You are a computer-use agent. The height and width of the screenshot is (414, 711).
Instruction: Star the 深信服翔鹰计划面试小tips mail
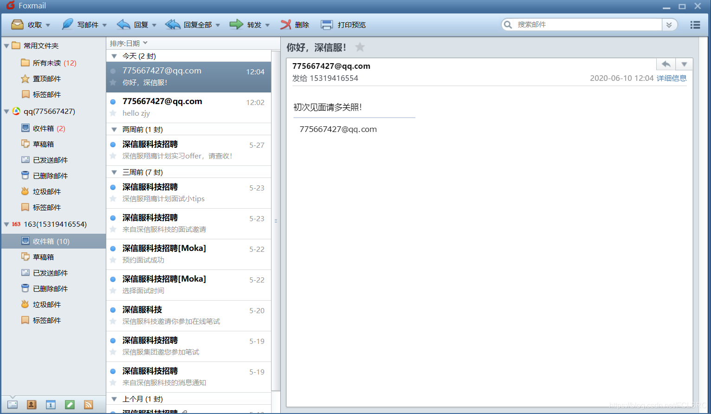point(113,199)
